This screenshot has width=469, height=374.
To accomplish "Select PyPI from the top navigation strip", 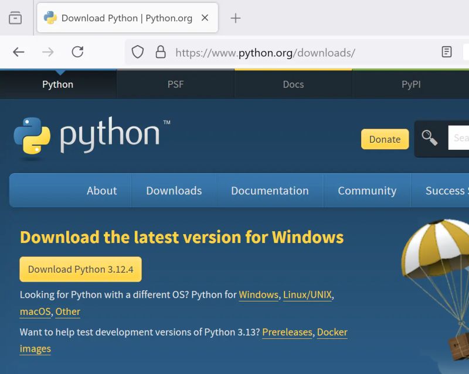I will coord(411,84).
